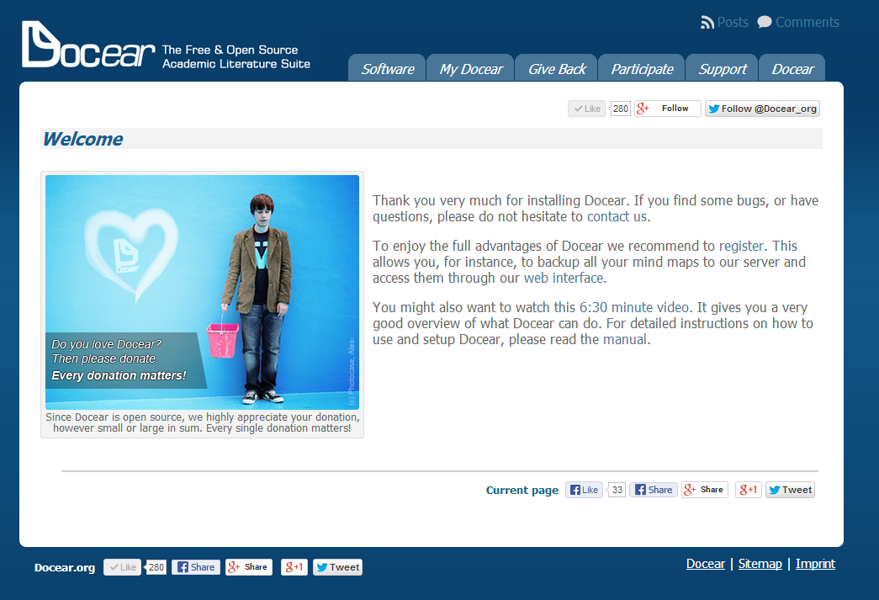Click the Docear.org footer label

(x=65, y=567)
